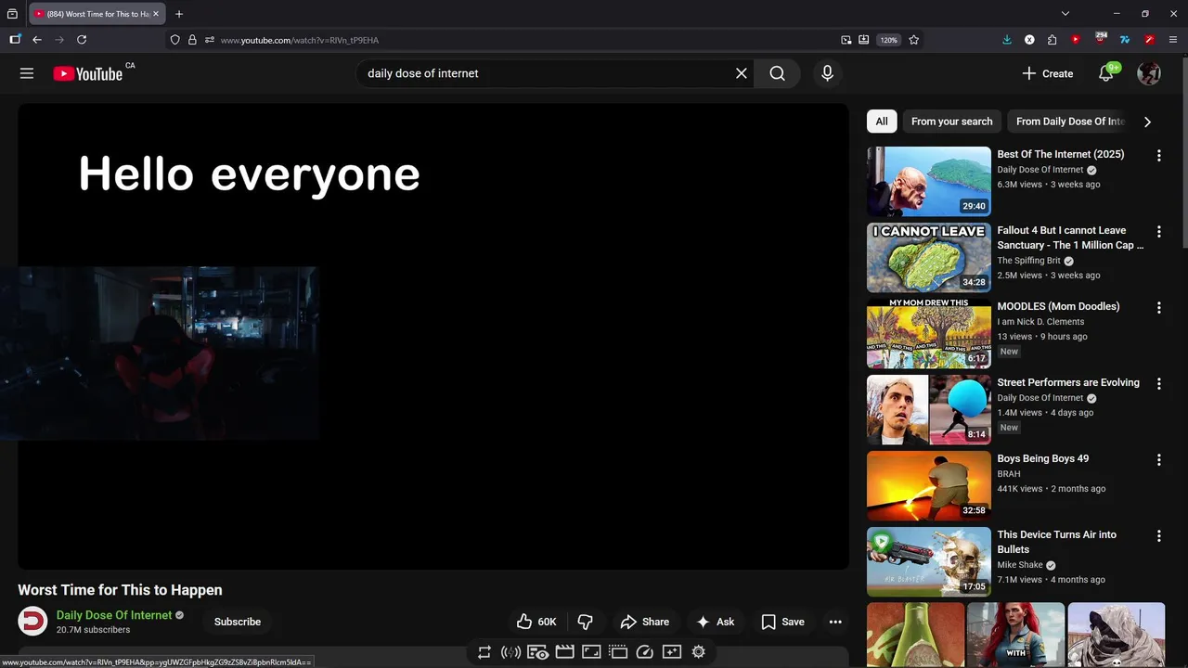1188x668 pixels.
Task: Click the Mike Shake channel name
Action: 1020,565
